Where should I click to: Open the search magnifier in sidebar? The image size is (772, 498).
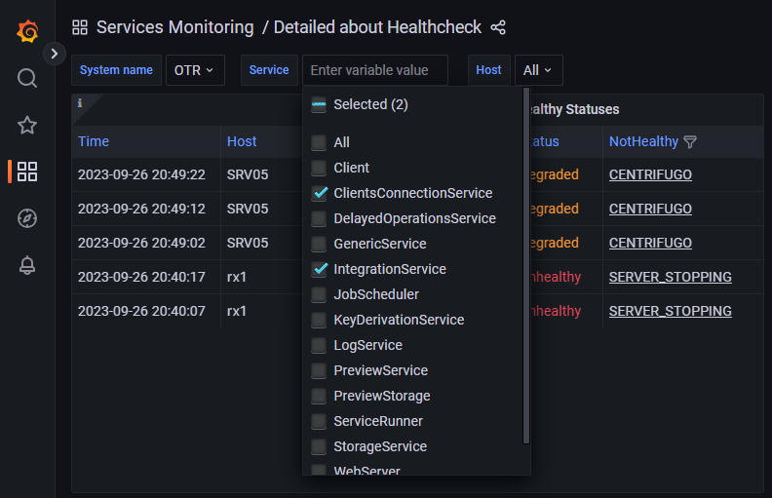click(27, 78)
